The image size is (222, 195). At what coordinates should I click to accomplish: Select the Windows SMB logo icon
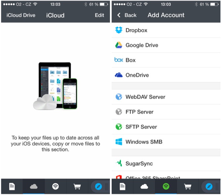[119, 141]
